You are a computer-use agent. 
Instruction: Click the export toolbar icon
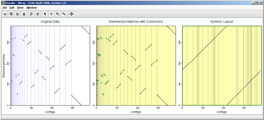point(24,14)
